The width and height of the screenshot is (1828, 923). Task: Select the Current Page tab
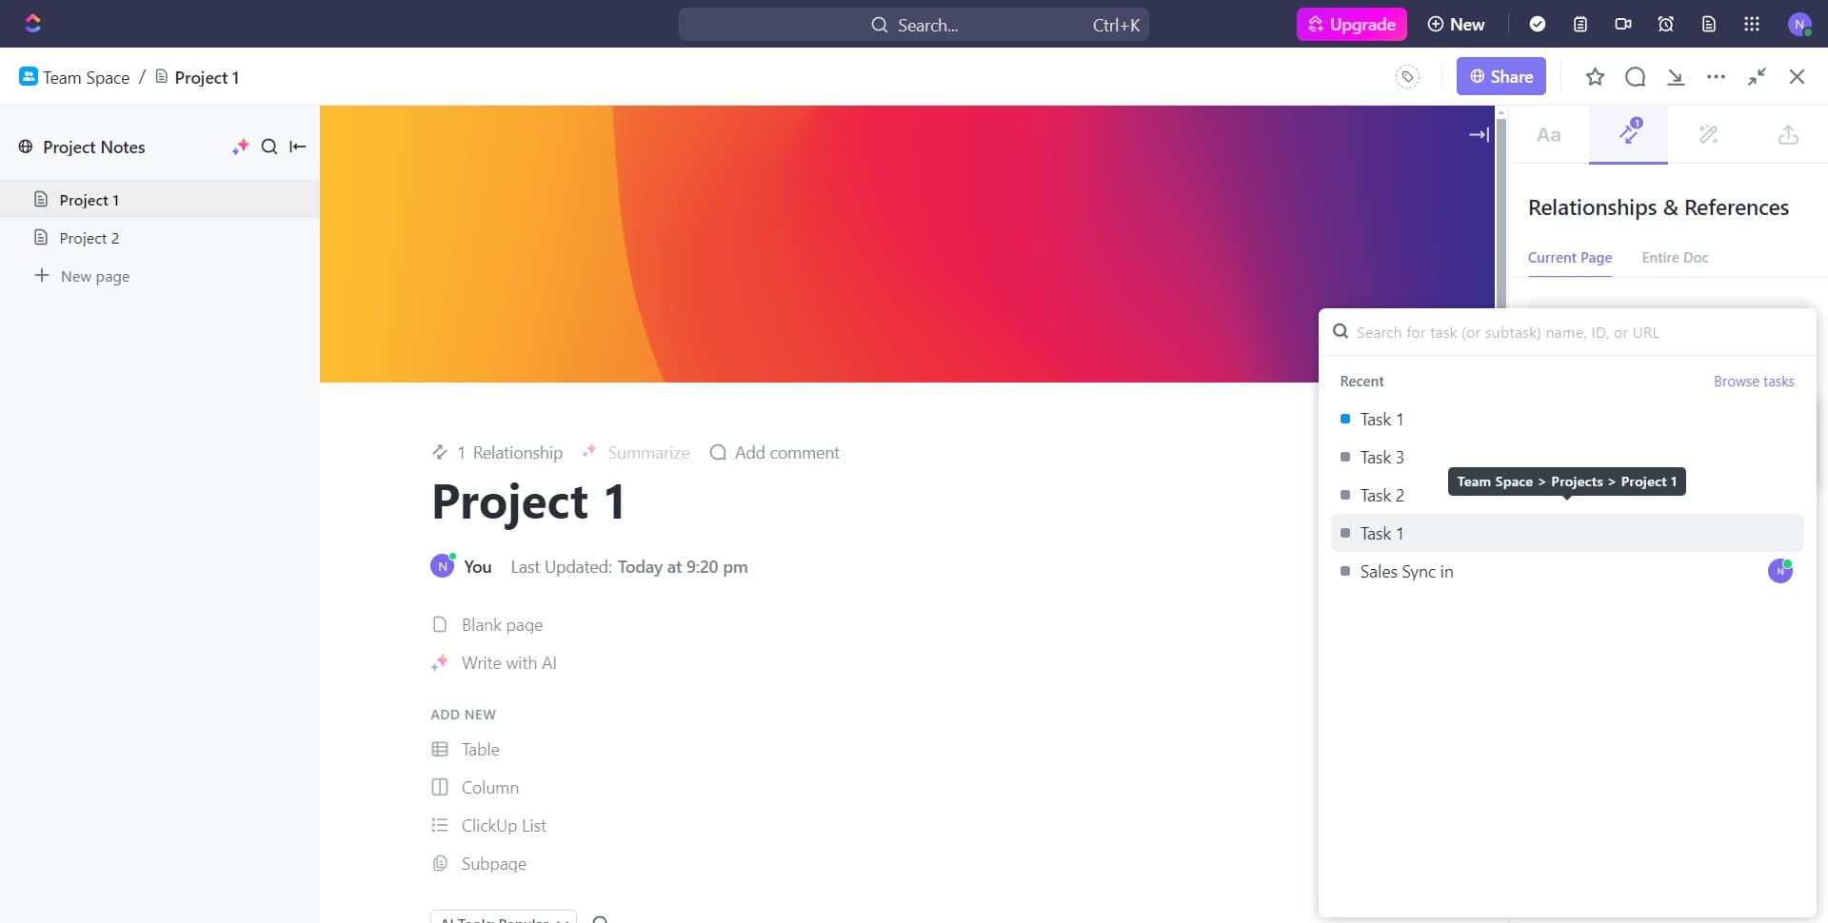tap(1569, 258)
